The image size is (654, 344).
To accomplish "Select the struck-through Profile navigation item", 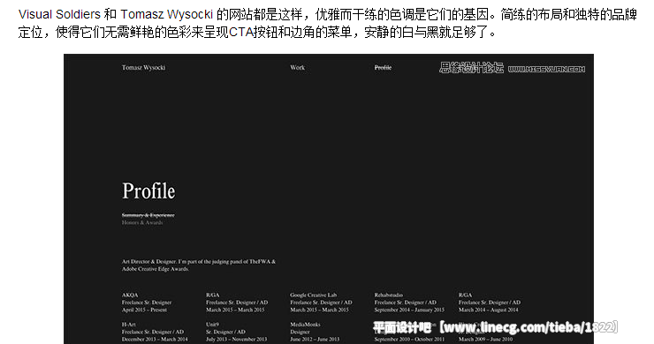I will coord(383,67).
